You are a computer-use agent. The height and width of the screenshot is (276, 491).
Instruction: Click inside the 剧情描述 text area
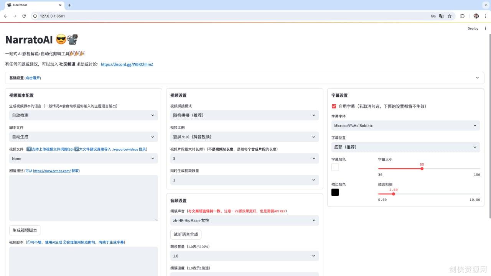tap(83, 198)
